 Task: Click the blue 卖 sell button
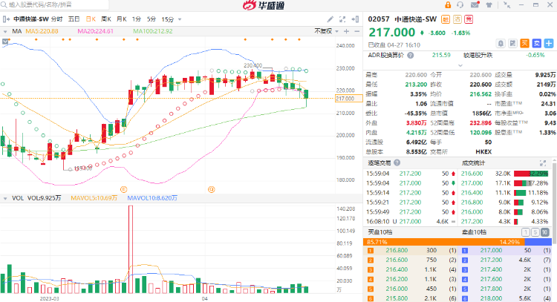pyautogui.click(x=537, y=43)
